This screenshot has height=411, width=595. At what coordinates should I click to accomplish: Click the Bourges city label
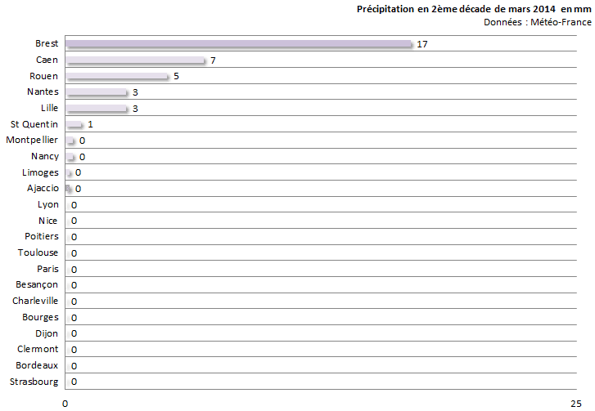tap(40, 317)
